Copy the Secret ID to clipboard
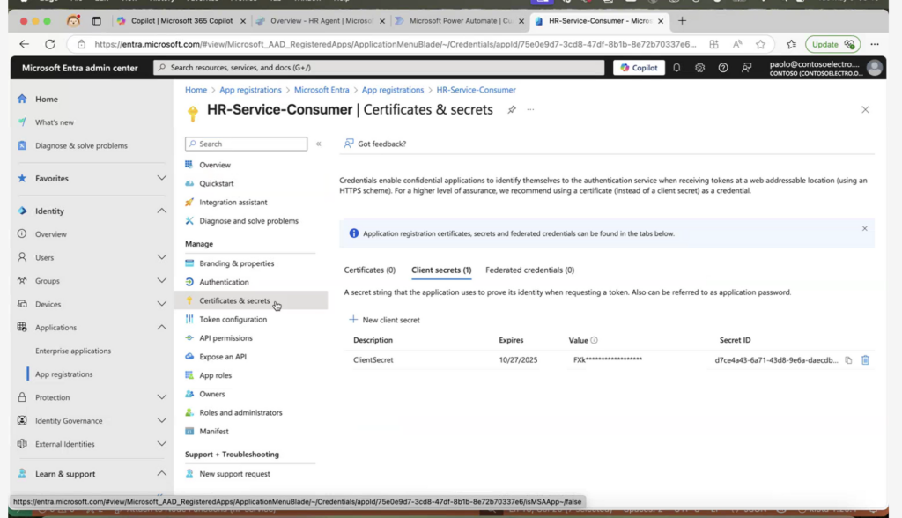This screenshot has width=902, height=518. (848, 360)
